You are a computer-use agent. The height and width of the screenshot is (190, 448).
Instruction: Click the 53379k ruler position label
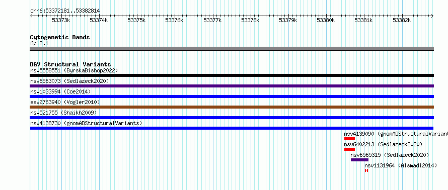288,20
